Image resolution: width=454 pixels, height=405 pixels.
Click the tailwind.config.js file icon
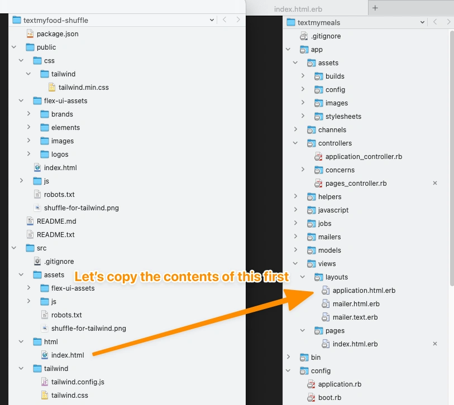(x=45, y=382)
